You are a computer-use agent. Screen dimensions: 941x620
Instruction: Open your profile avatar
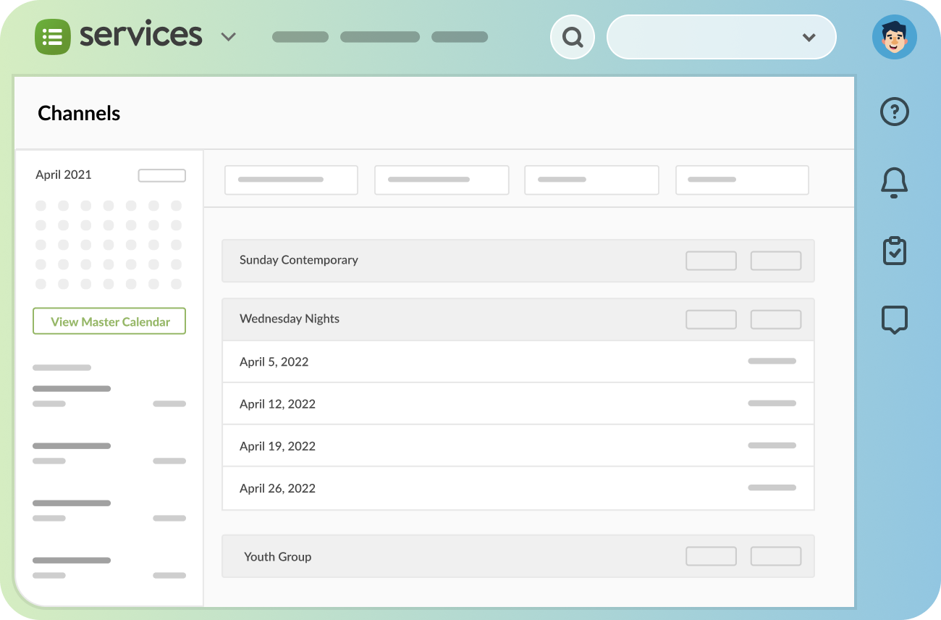point(895,36)
